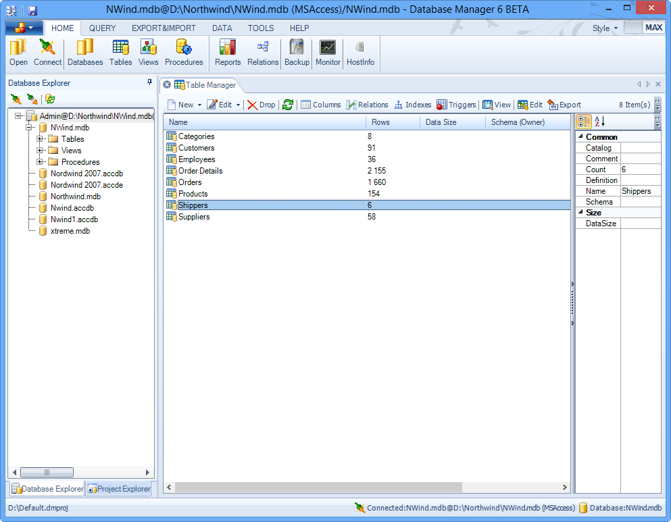The height and width of the screenshot is (522, 671).
Task: Select the Categories table row
Action: point(367,136)
